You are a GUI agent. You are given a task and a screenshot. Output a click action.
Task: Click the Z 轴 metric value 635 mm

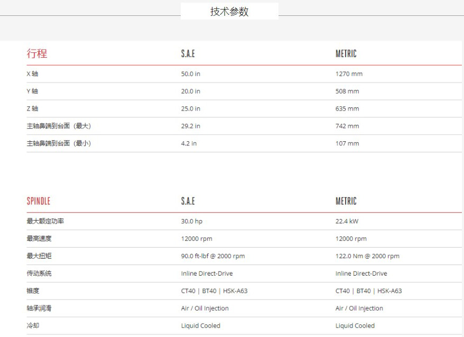click(x=347, y=109)
